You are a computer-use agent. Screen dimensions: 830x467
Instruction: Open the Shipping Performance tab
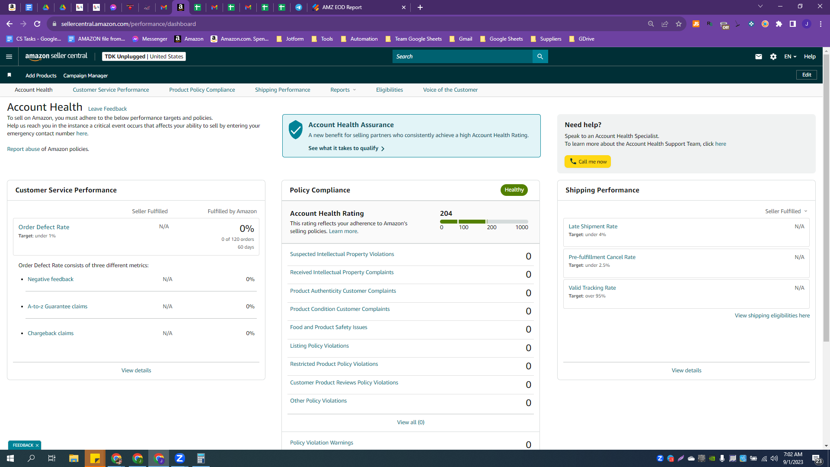point(283,90)
